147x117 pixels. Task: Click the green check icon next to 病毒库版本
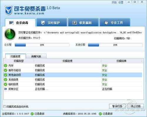tap(100, 114)
